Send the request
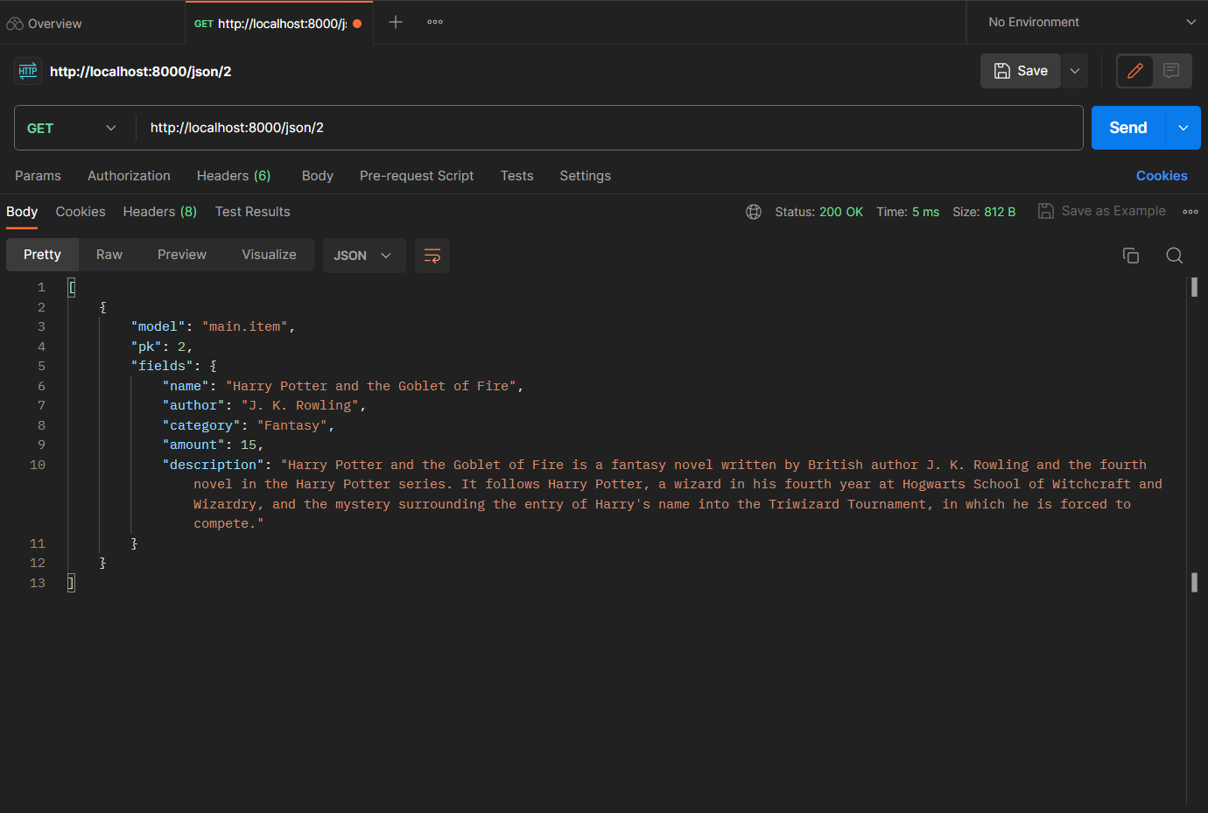The width and height of the screenshot is (1208, 813). click(1128, 128)
